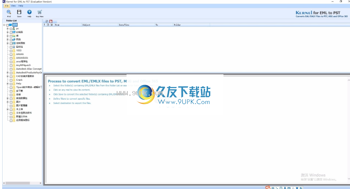Viewport: 350px width, 189px height.
Task: Click the attachment paperclip column icon
Action: click(51, 25)
